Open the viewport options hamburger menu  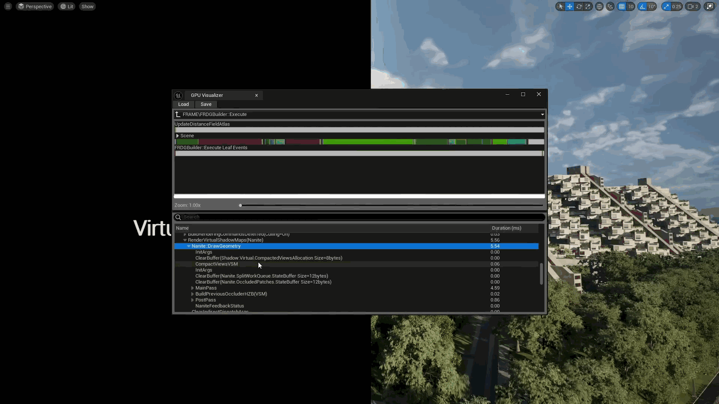(x=8, y=6)
